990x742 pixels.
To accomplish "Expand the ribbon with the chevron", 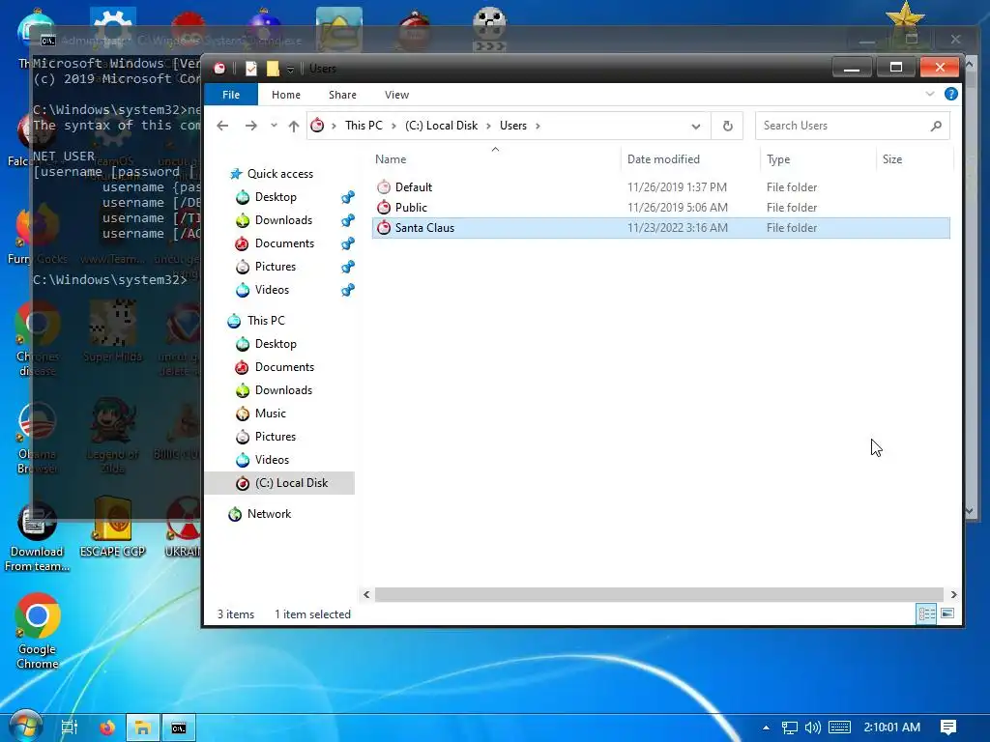I will tap(929, 94).
